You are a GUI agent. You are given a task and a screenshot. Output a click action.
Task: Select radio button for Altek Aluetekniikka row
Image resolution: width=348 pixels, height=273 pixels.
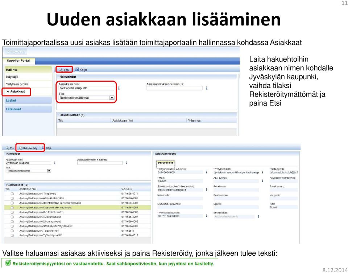12,198
